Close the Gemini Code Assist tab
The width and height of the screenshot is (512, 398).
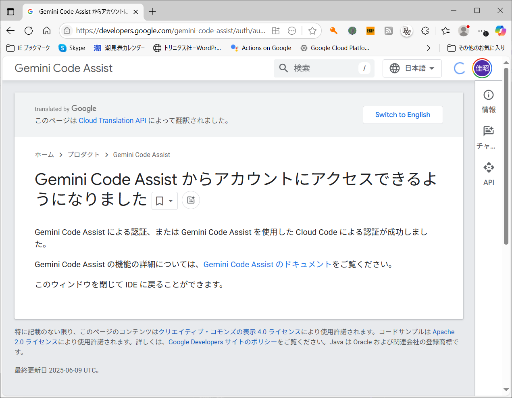pyautogui.click(x=136, y=12)
